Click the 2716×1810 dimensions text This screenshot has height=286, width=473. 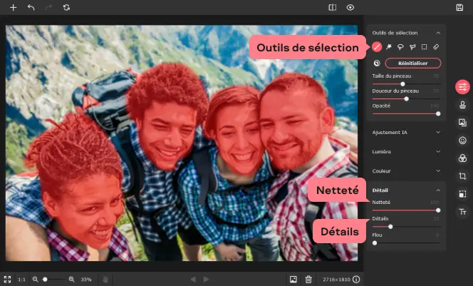click(x=336, y=280)
